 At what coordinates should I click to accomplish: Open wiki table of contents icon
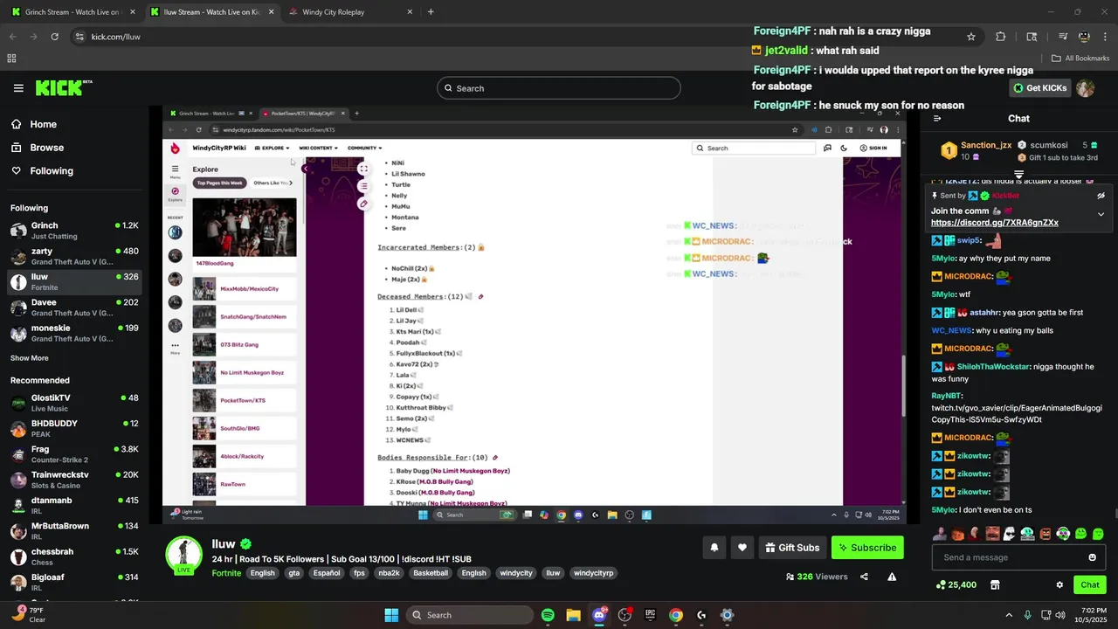click(x=363, y=186)
